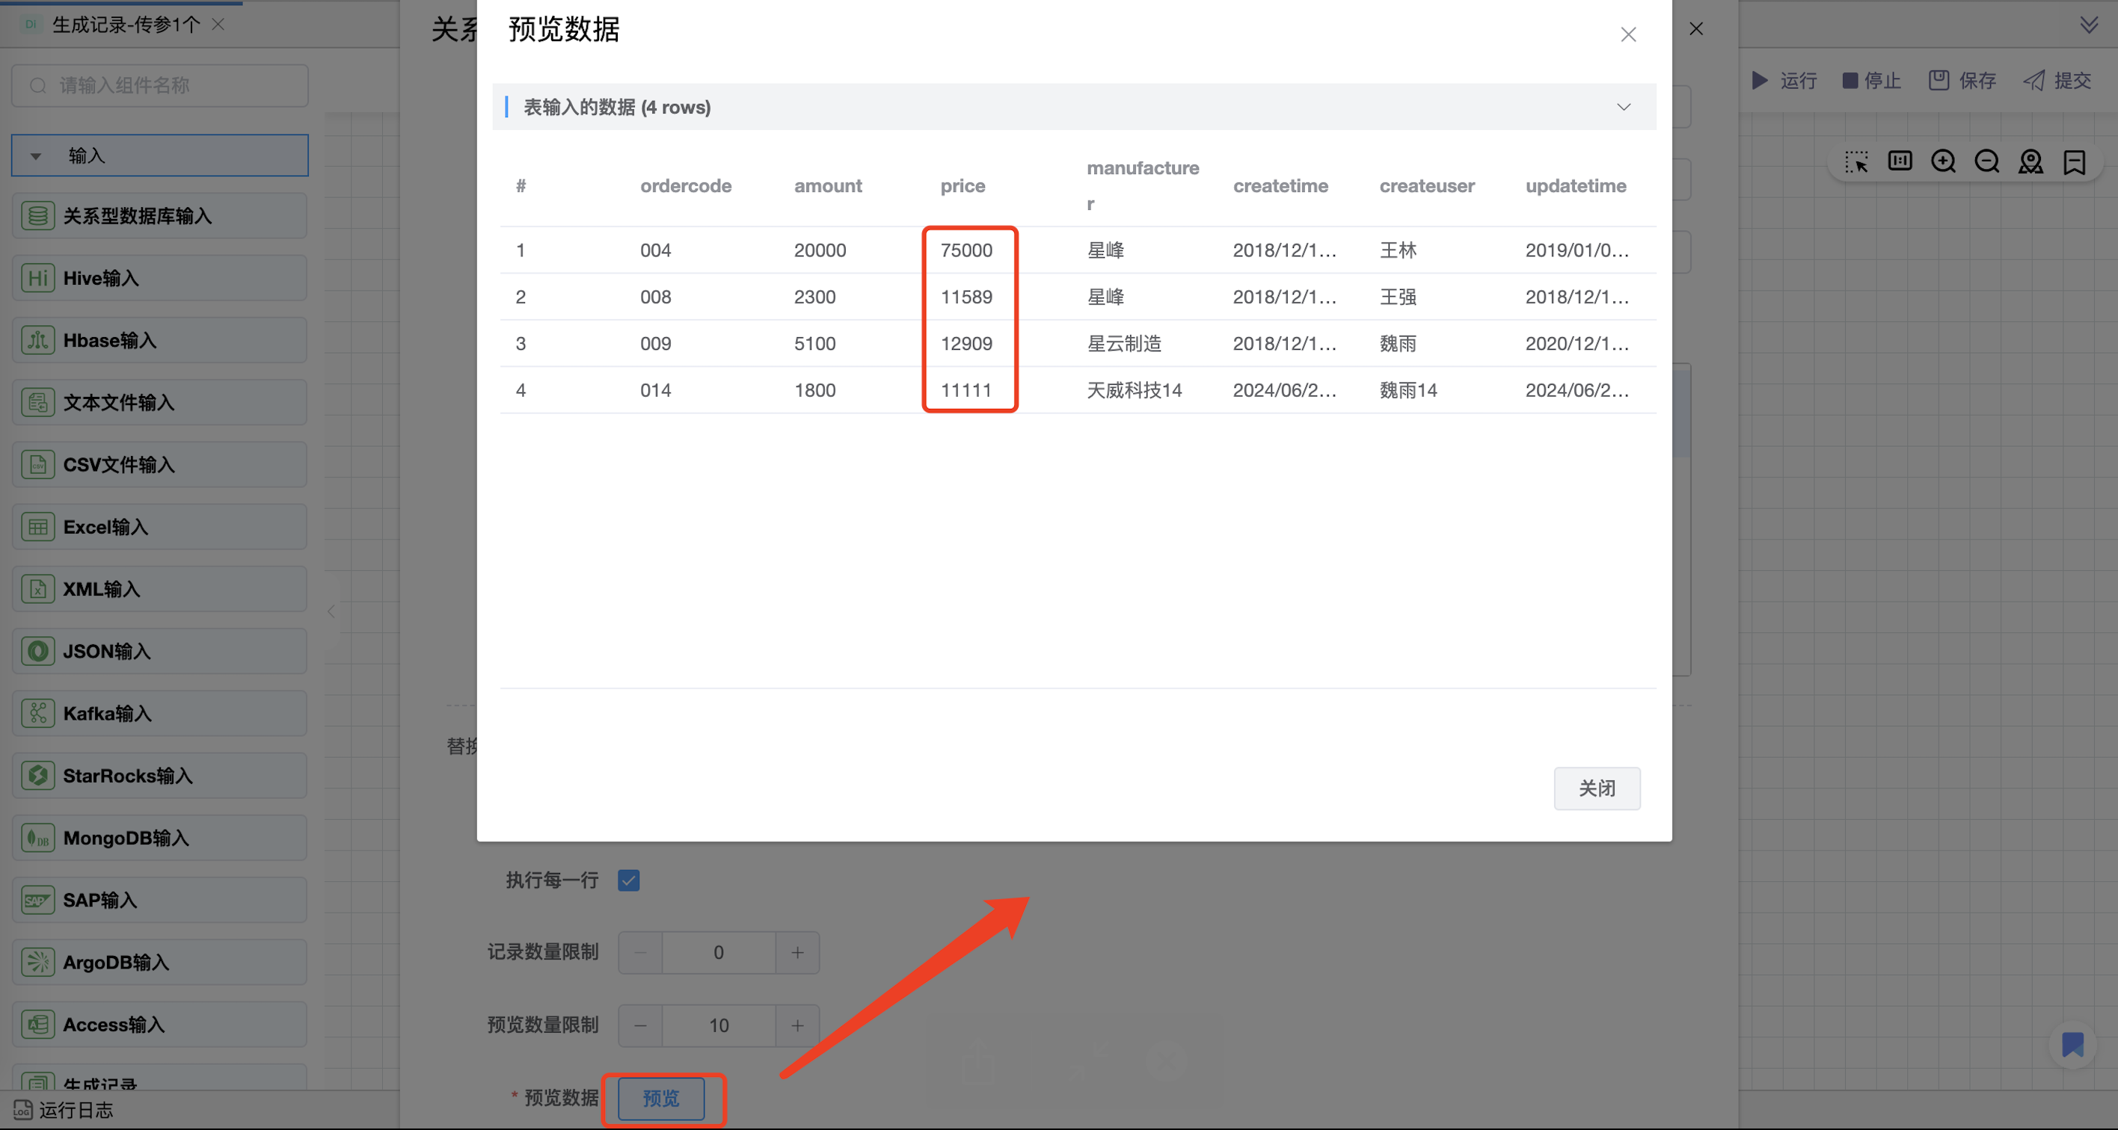Click the fit-to-screen 1:1 icon
The width and height of the screenshot is (2118, 1130).
(1900, 162)
